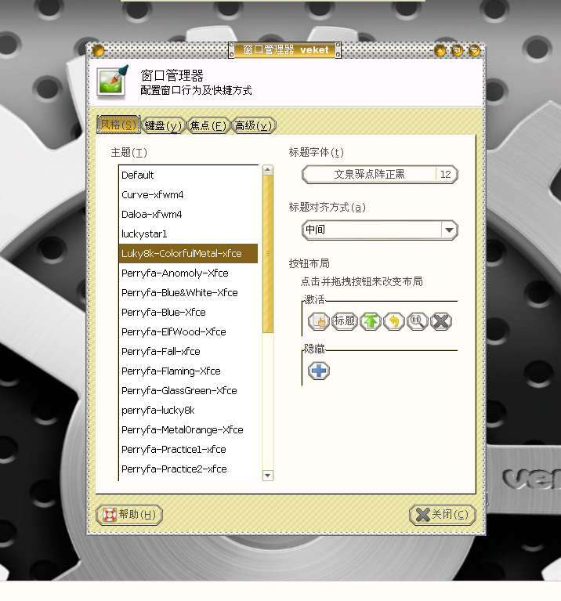Select the Curve-xfwm4 theme

pyautogui.click(x=188, y=194)
